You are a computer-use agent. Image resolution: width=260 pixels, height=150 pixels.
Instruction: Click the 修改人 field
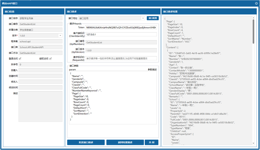click(41, 82)
